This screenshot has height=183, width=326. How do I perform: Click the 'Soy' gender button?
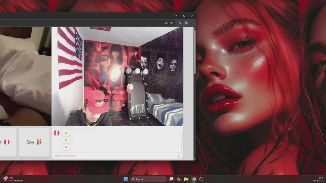click(x=34, y=142)
